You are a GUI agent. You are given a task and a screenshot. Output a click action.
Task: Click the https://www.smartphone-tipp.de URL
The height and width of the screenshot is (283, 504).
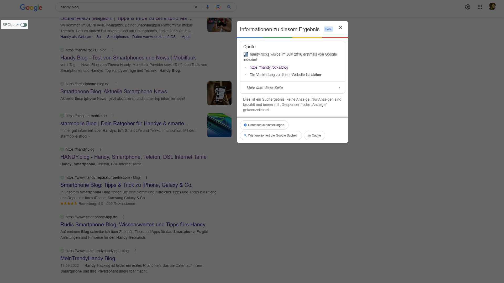[x=91, y=217]
